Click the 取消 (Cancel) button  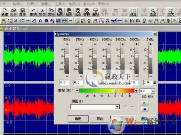point(100,119)
